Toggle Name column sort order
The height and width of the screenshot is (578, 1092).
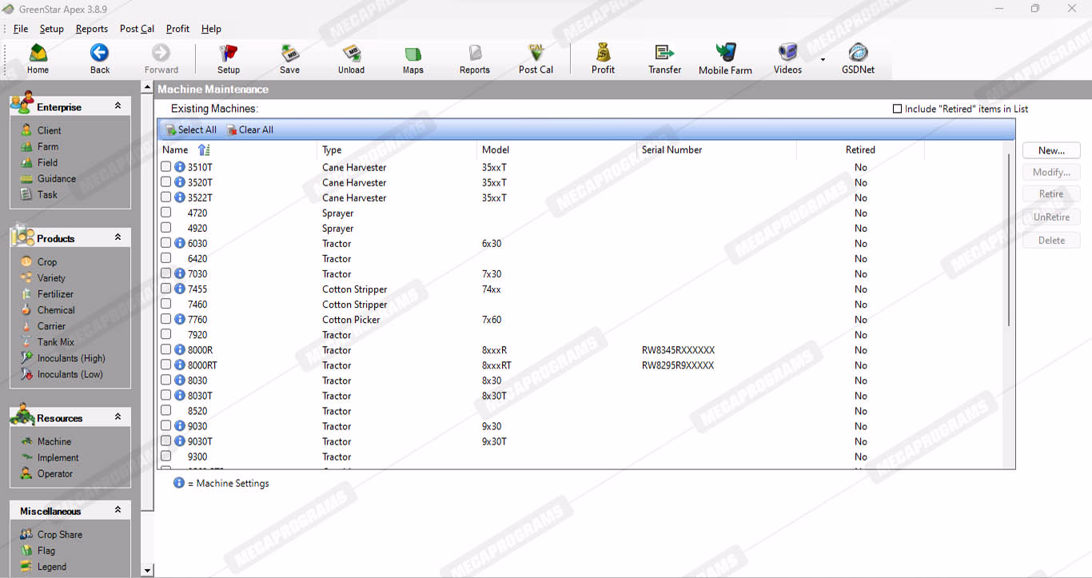tap(204, 149)
